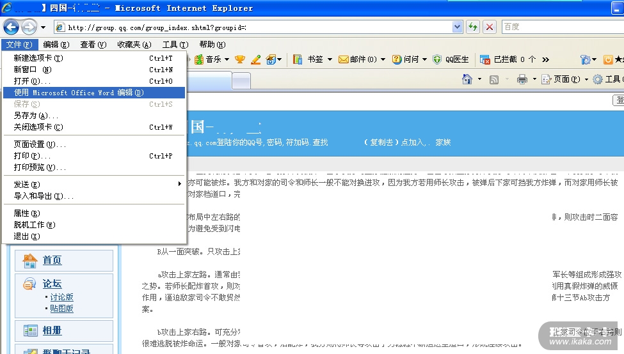Click the address bar URL field
This screenshot has width=624, height=354.
tap(253, 27)
